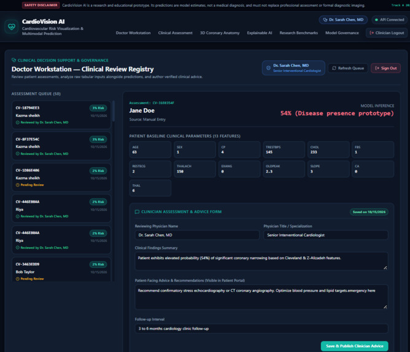Click the CardioVision AI heart logo icon
The width and height of the screenshot is (410, 352).
click(x=12, y=26)
